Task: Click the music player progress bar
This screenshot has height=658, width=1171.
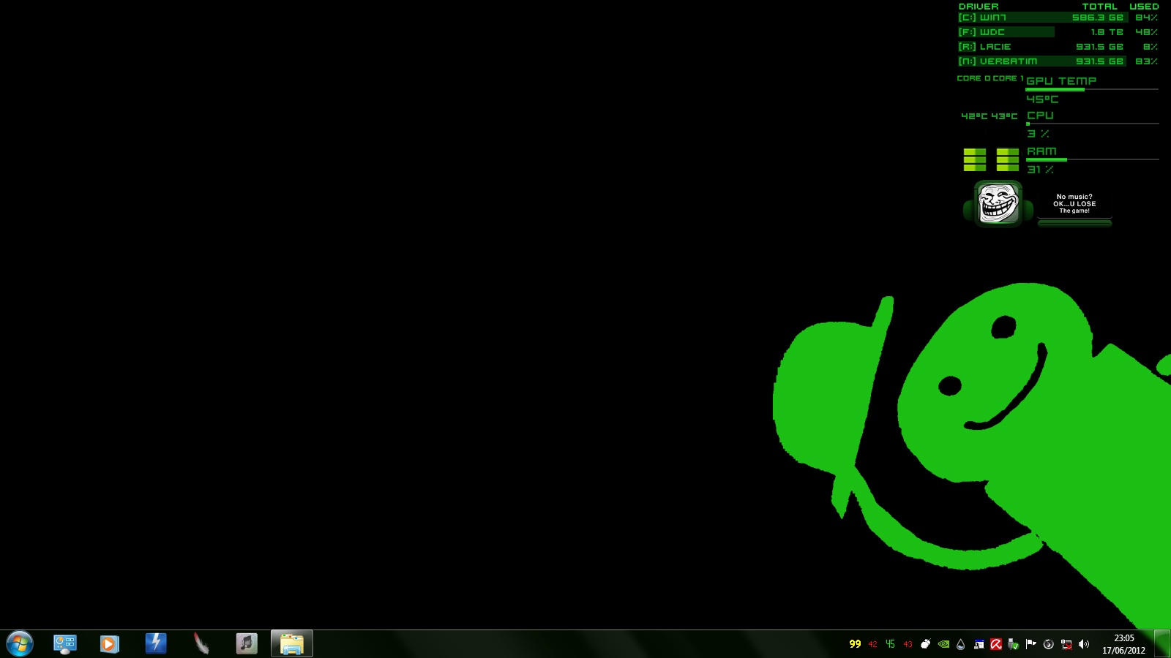Action: 1074,222
